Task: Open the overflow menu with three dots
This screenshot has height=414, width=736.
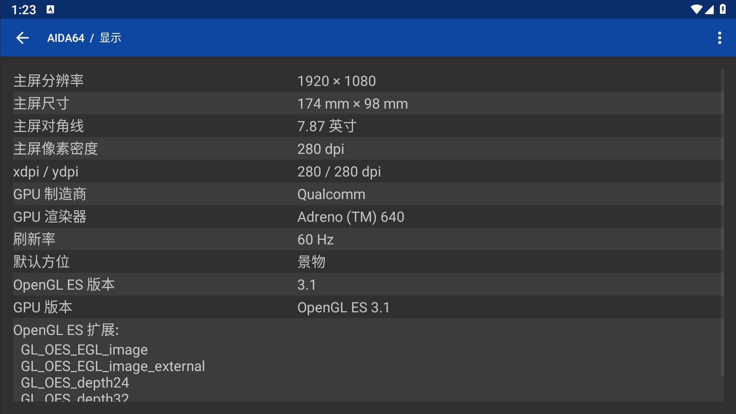Action: [x=720, y=38]
